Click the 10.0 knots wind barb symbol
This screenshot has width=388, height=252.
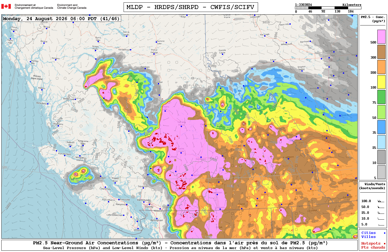pos(381,219)
